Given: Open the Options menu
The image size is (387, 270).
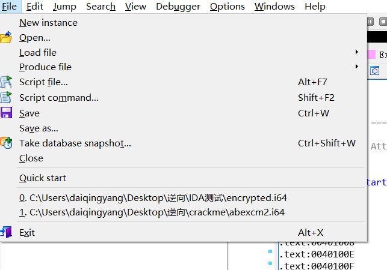Looking at the screenshot, I should pyautogui.click(x=227, y=7).
